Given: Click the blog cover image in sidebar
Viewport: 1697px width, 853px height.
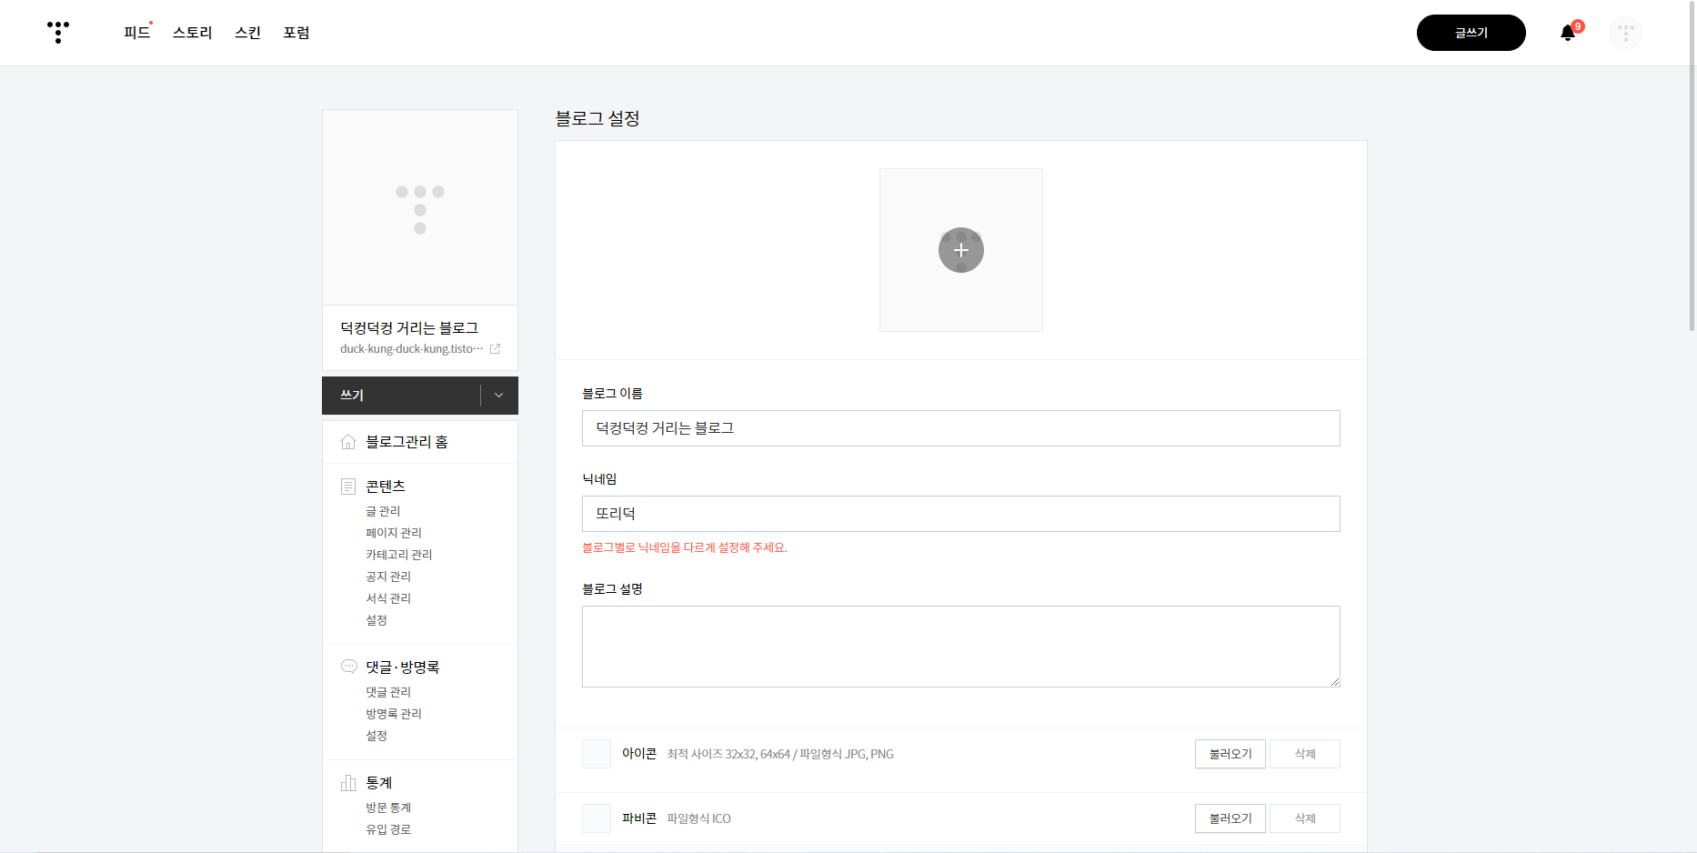Looking at the screenshot, I should pyautogui.click(x=420, y=207).
